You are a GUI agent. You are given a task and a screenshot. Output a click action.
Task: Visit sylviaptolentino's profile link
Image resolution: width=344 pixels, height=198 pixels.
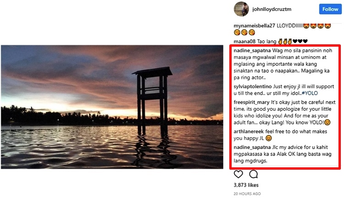tap(255, 86)
